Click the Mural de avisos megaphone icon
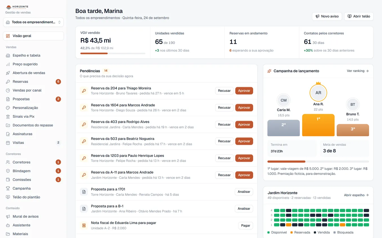This screenshot has width=382, height=238. coord(8,216)
